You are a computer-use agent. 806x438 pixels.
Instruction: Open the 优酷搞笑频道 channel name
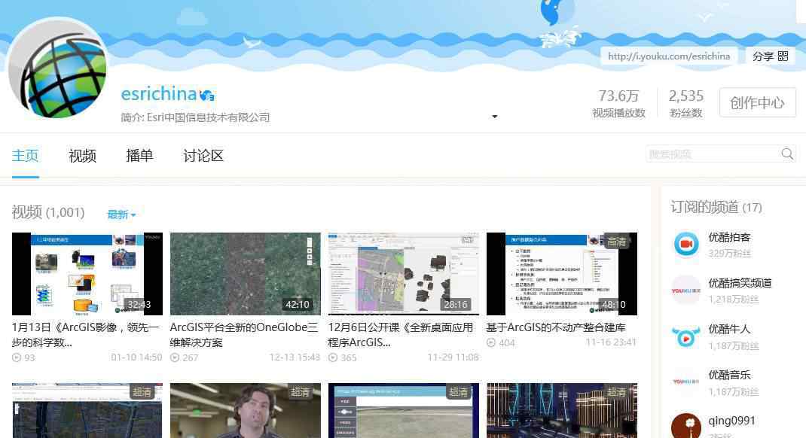740,283
